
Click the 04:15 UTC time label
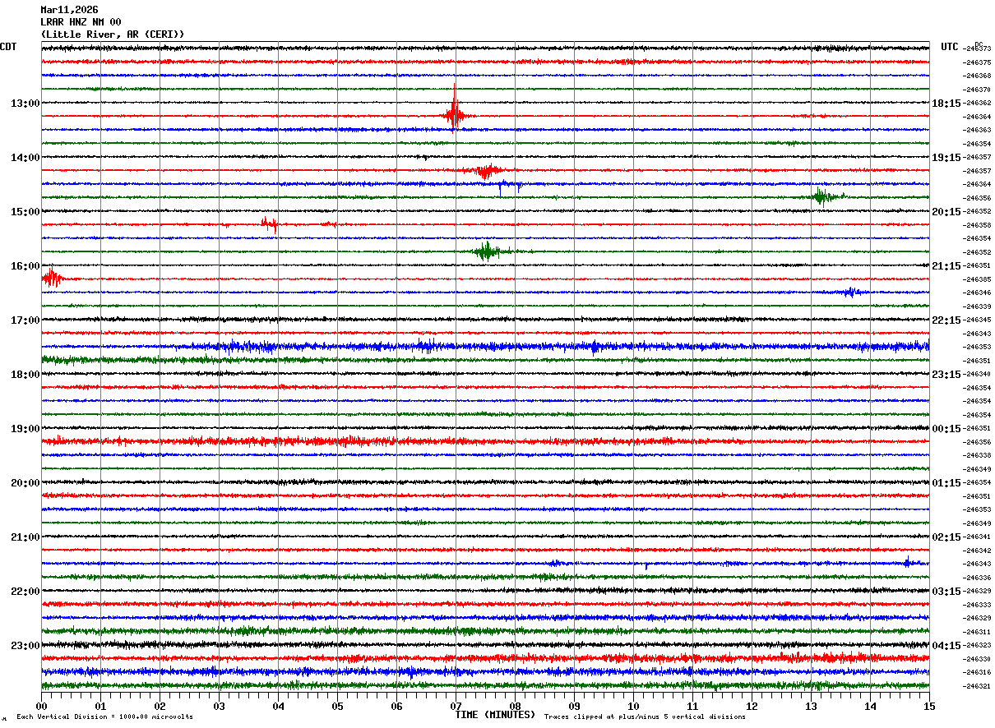tap(946, 646)
